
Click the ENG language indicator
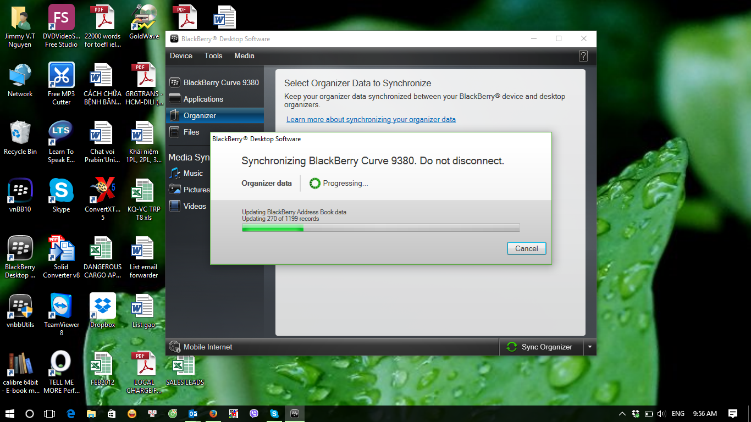(x=678, y=413)
